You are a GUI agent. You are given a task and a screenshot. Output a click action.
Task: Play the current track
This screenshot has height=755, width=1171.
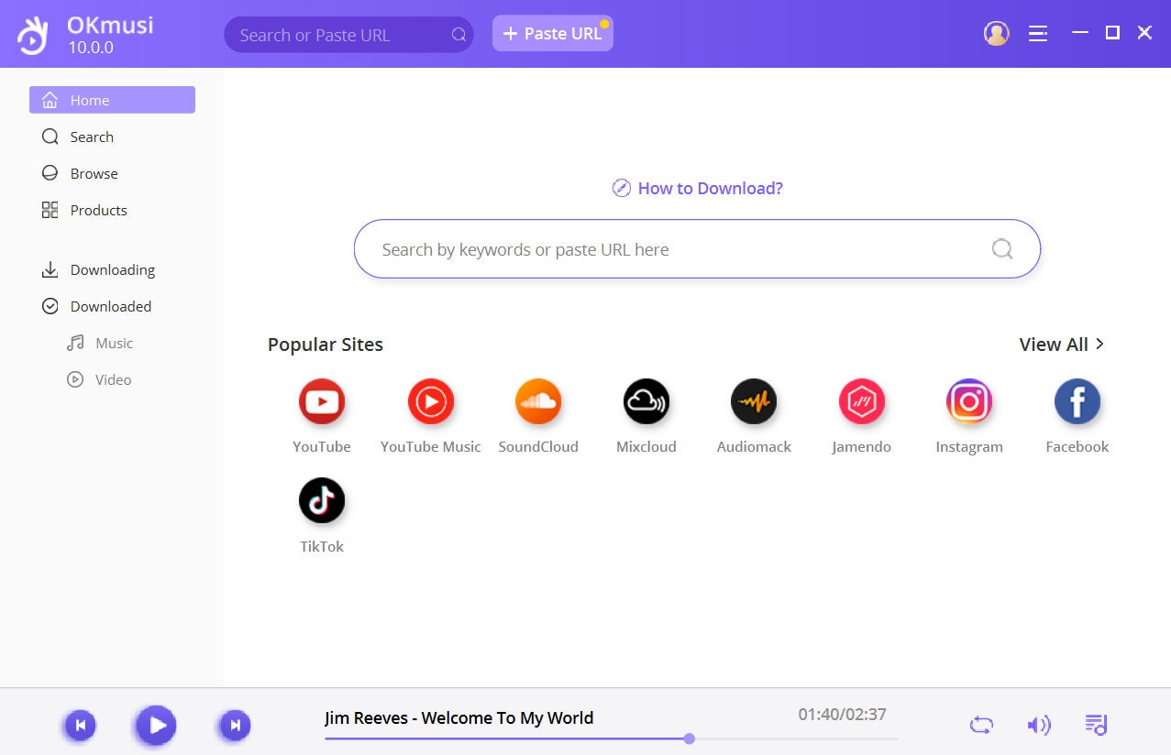click(157, 726)
